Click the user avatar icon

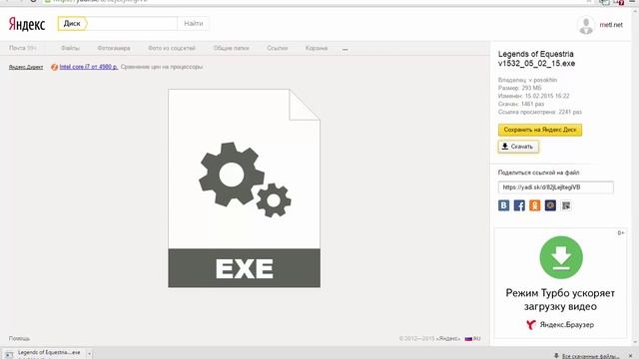point(586,25)
